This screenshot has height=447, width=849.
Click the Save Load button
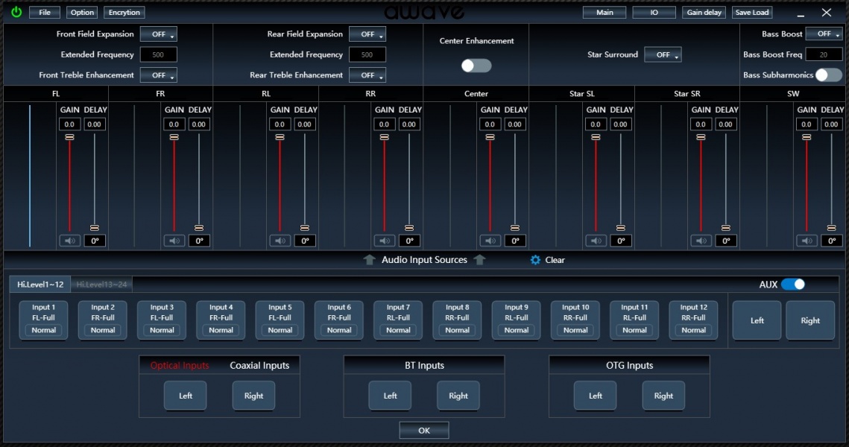(x=752, y=13)
